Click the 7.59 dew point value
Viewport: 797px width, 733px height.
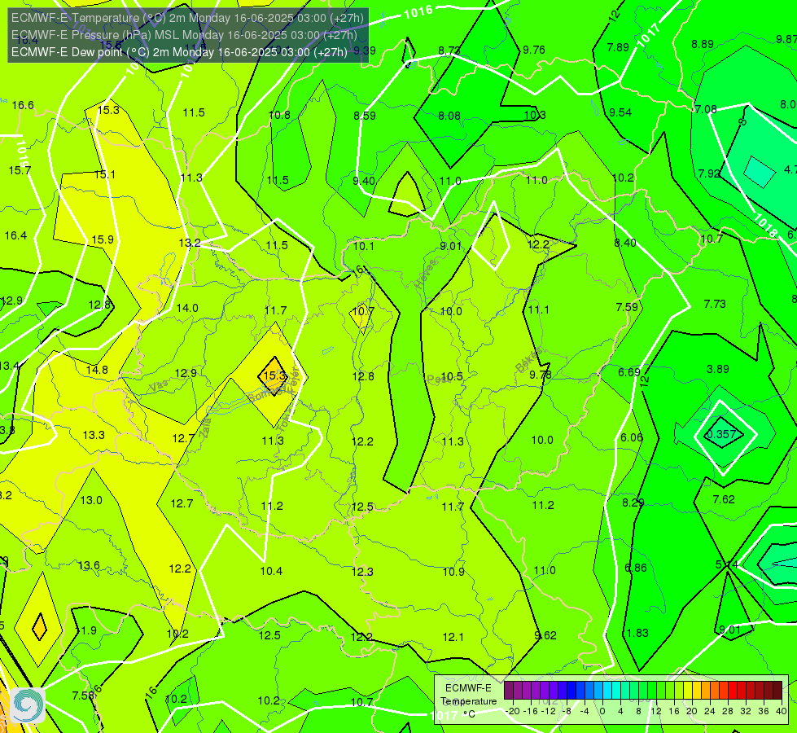pyautogui.click(x=627, y=307)
